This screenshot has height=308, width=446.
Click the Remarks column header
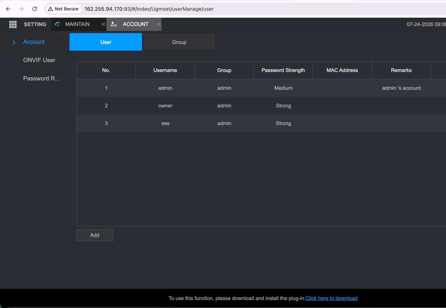tap(401, 70)
